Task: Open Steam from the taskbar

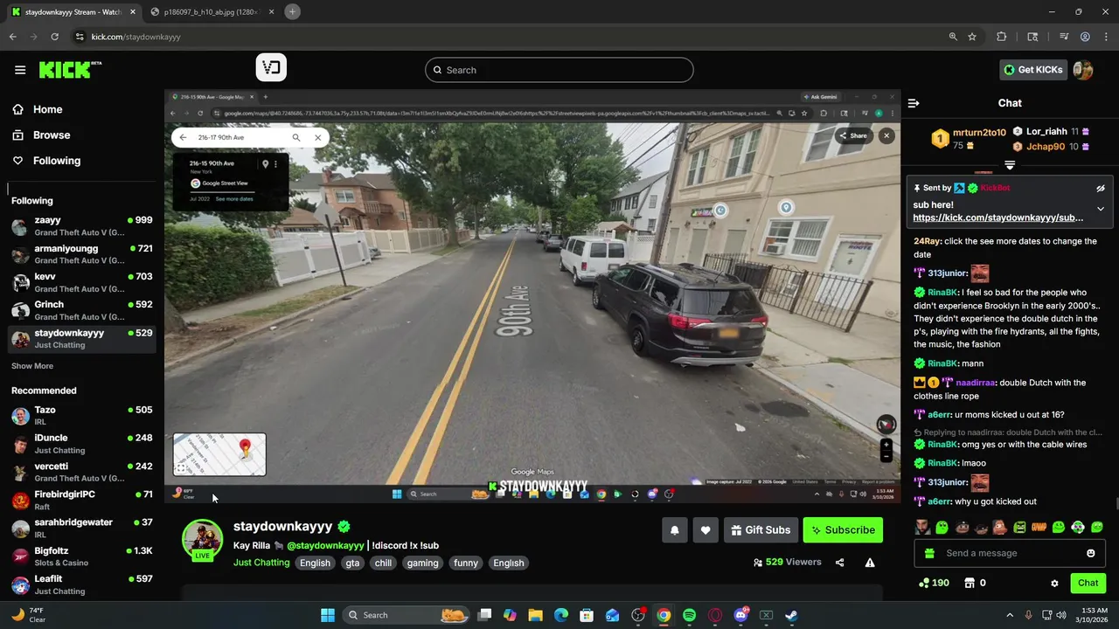Action: tap(791, 615)
